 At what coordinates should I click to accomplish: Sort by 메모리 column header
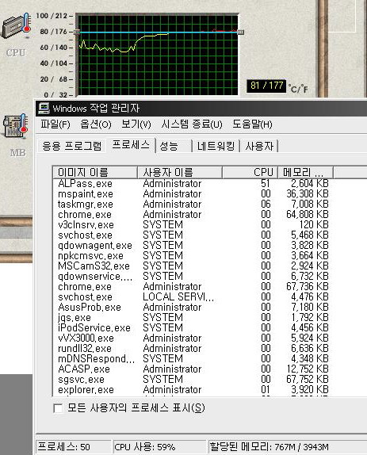click(x=305, y=172)
